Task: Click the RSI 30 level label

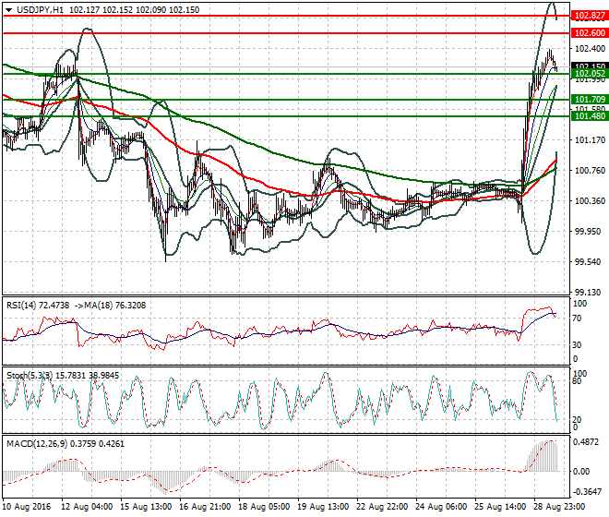Action: tap(578, 344)
